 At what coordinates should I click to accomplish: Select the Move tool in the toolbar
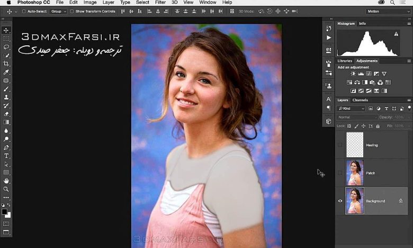[6, 30]
